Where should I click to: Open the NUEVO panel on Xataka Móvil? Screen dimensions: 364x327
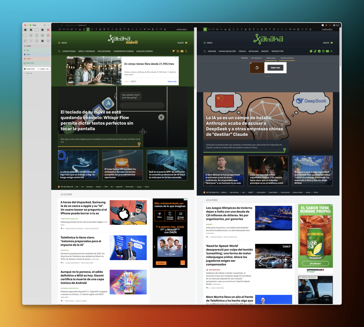183,43
